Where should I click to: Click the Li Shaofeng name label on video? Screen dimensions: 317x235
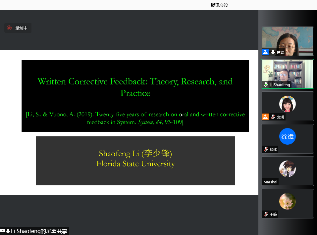coord(280,85)
